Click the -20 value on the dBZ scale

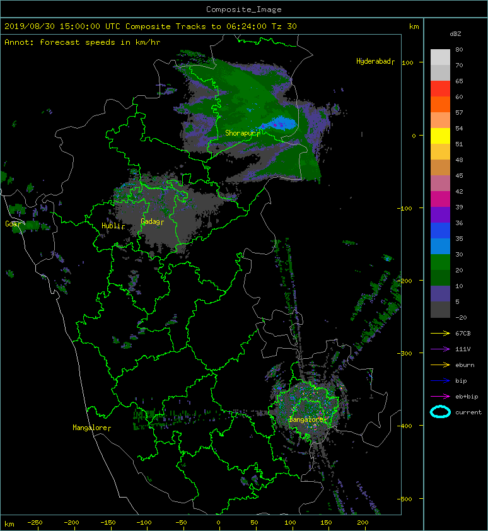point(461,317)
